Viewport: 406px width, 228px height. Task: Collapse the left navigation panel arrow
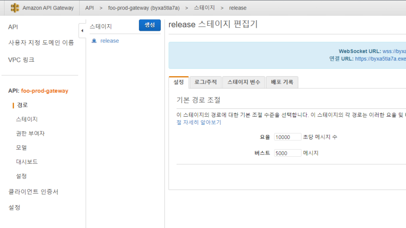(82, 31)
